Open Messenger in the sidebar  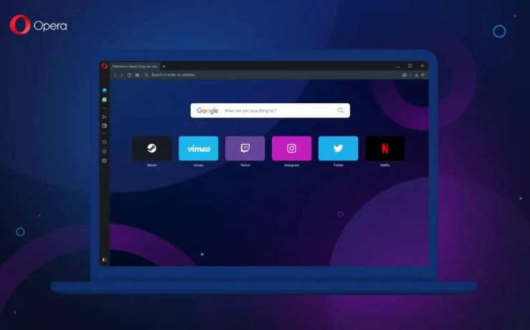(105, 90)
